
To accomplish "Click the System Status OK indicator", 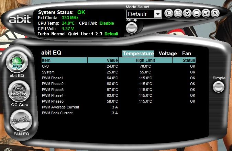I will tap(81, 12).
